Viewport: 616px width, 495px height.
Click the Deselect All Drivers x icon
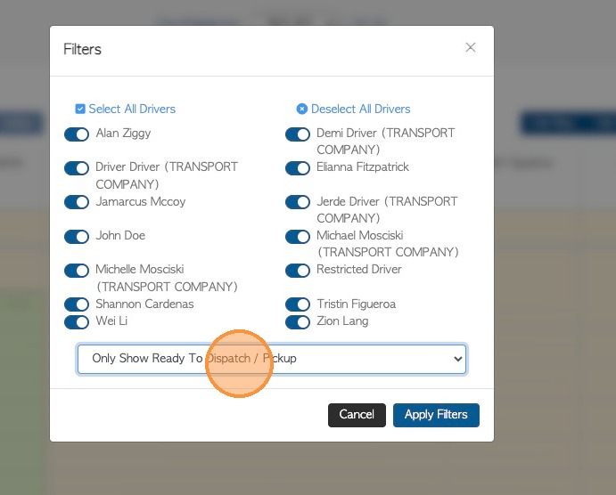(301, 109)
